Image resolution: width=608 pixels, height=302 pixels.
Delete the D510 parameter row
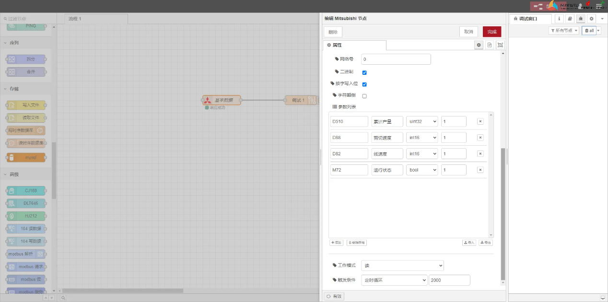(x=480, y=122)
